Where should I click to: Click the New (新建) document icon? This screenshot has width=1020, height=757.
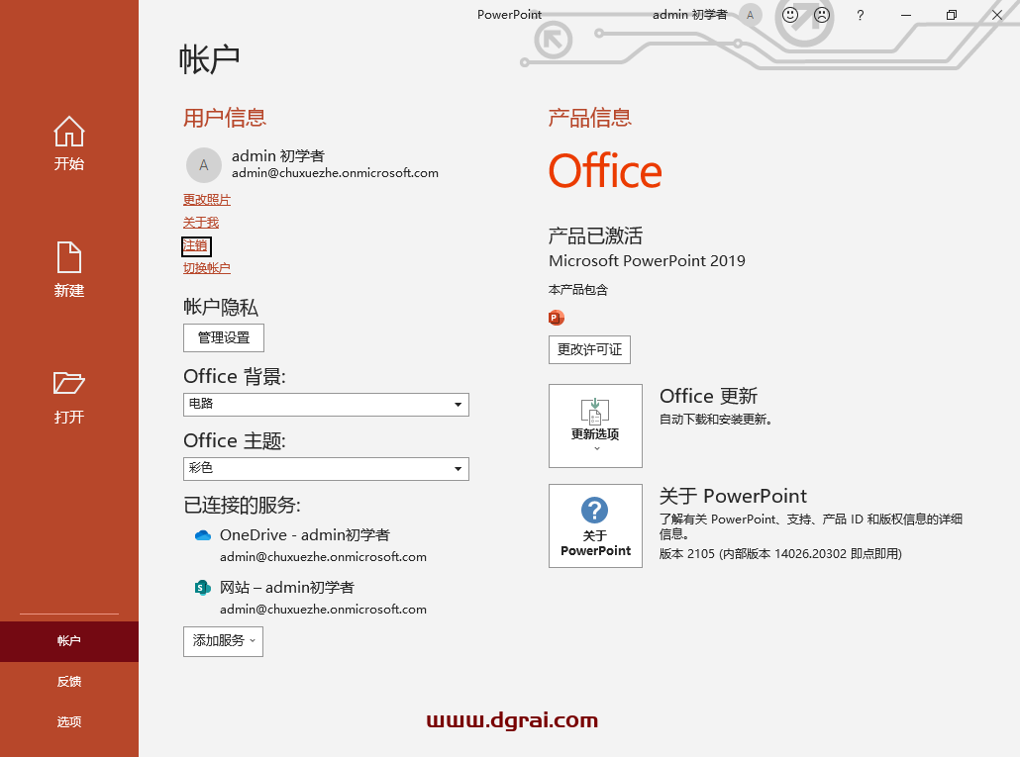coord(69,257)
